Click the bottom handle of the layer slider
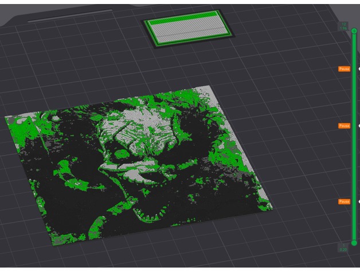The height and width of the screenshot is (271, 360). pyautogui.click(x=354, y=243)
